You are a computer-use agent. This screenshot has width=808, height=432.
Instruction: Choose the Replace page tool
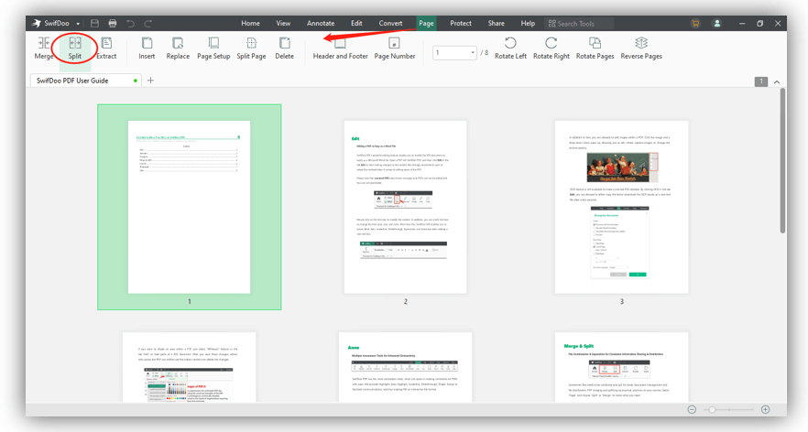178,48
